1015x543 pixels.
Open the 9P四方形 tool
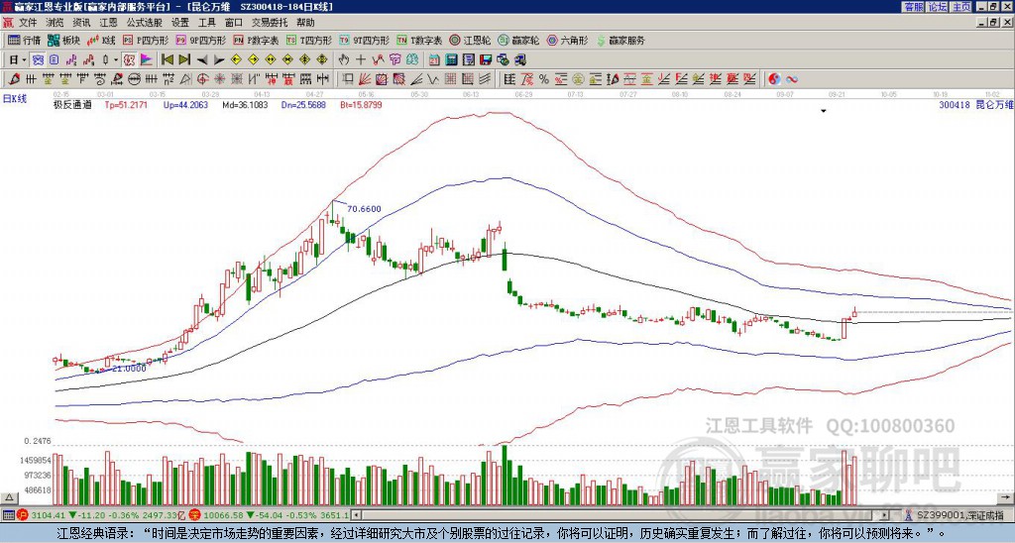point(201,40)
